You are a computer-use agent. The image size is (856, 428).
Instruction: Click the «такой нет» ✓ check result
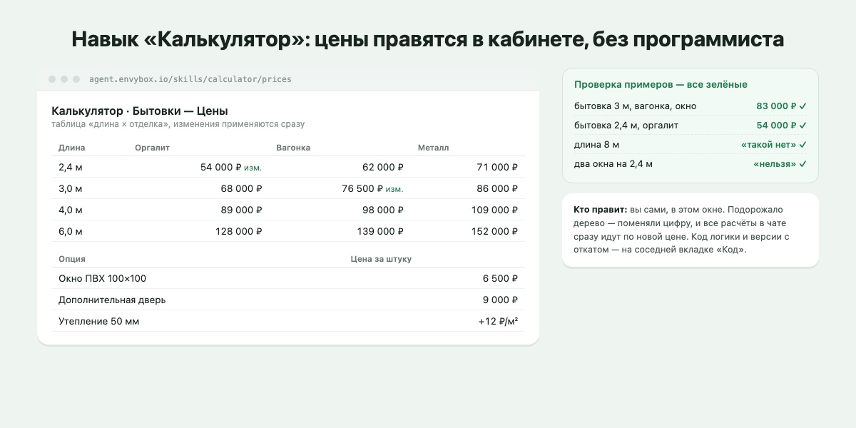point(774,145)
